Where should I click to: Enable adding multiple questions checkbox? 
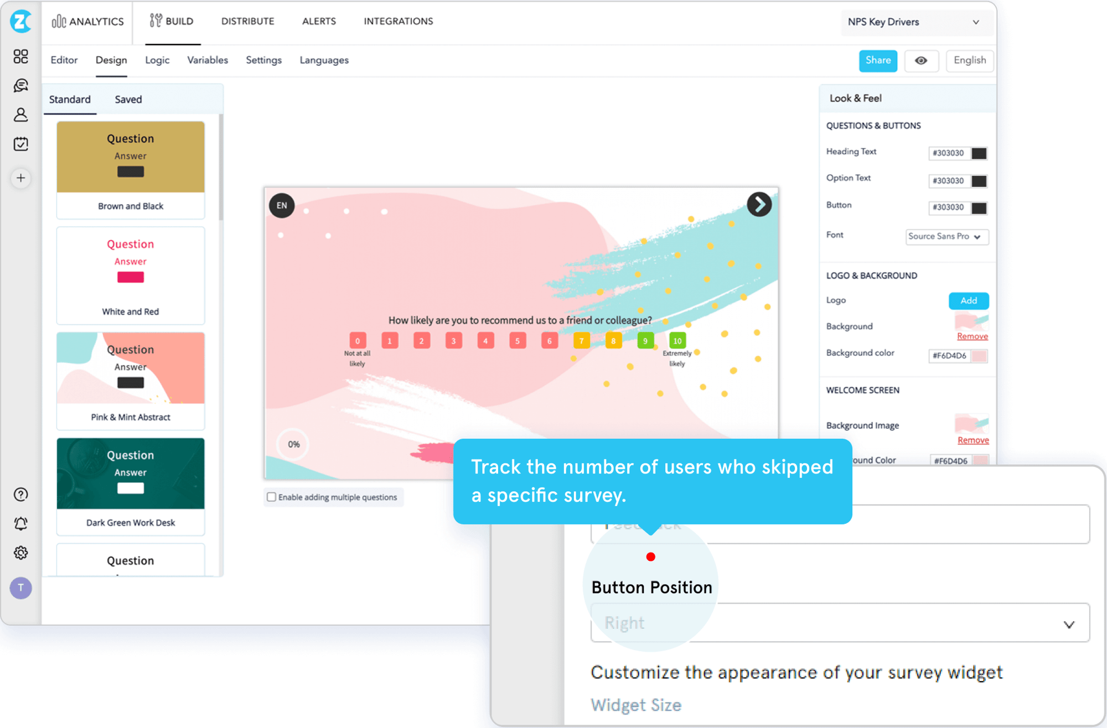coord(272,497)
